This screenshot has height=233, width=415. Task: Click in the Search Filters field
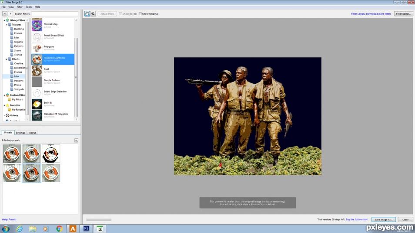tap(55, 14)
